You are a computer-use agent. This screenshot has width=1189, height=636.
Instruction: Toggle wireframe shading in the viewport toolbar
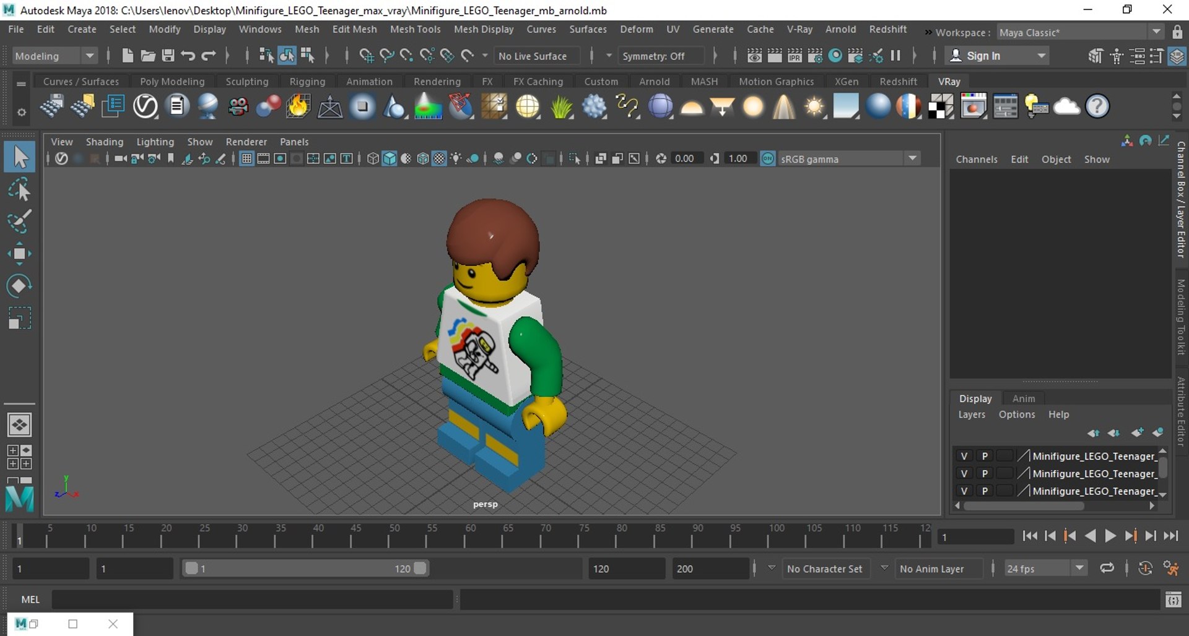[373, 159]
